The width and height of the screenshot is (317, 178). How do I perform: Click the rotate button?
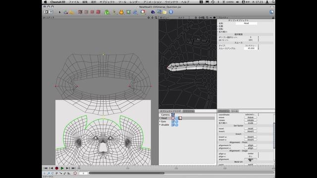click(x=251, y=120)
